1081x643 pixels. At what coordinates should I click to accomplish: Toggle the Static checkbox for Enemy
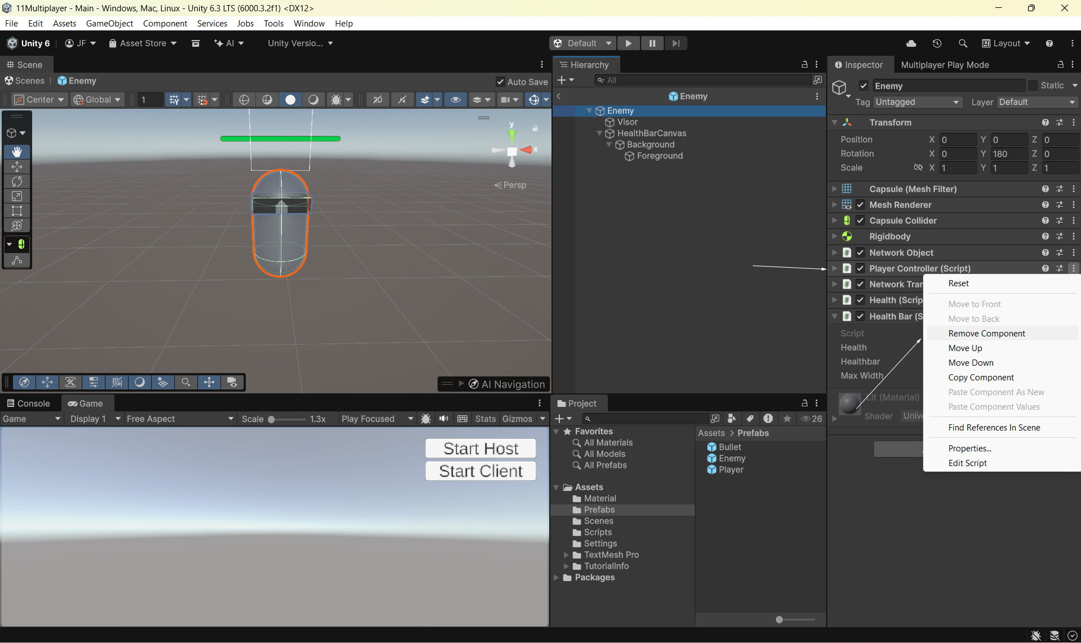pos(1033,86)
